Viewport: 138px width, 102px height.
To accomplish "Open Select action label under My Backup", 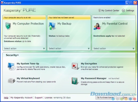I will pyautogui.click(x=55, y=48).
